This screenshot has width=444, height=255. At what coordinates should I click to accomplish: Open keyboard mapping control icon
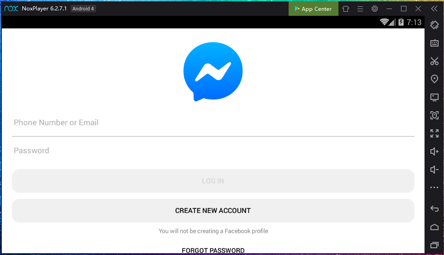[434, 43]
